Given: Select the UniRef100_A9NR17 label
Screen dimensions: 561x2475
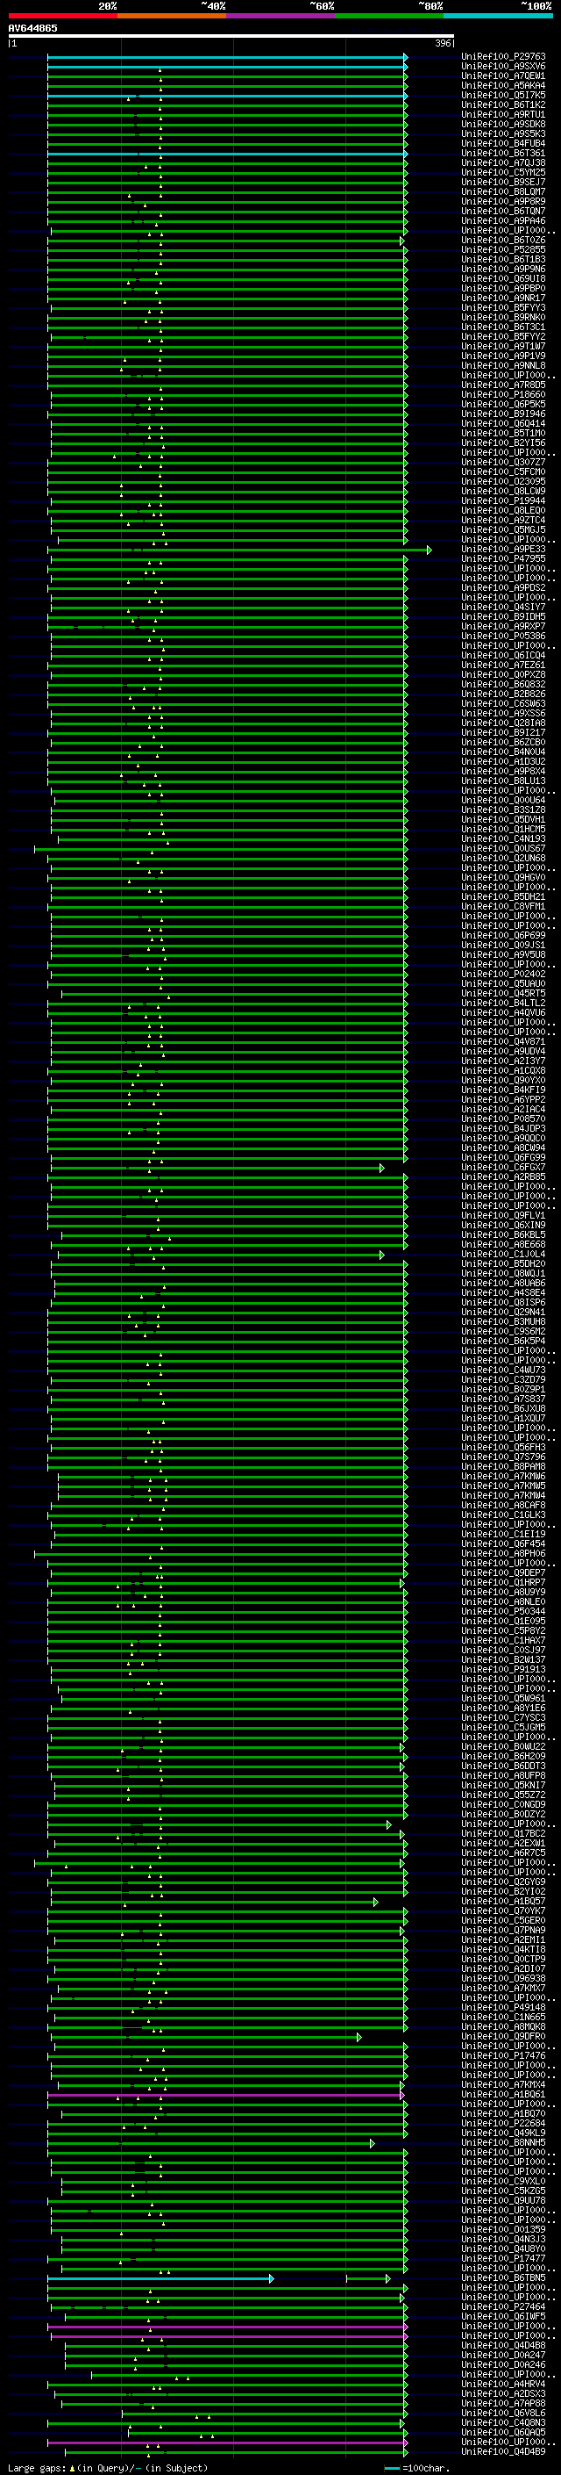Looking at the screenshot, I should pyautogui.click(x=503, y=298).
